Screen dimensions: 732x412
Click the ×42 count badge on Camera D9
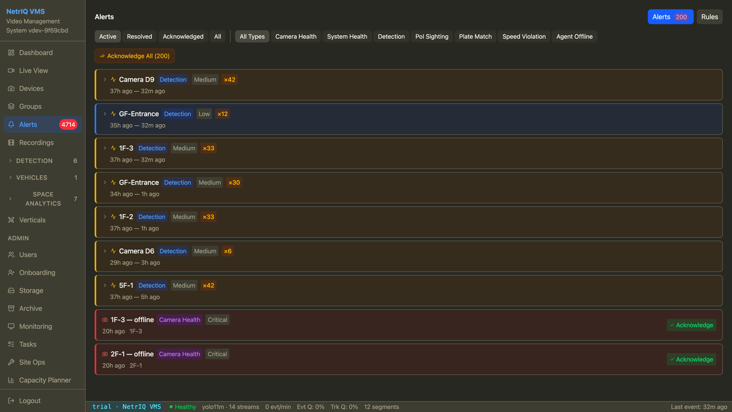coord(230,80)
